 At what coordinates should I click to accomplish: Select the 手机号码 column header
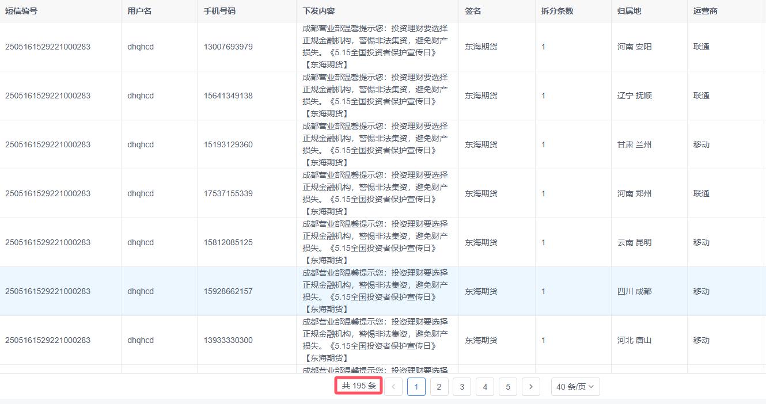tap(219, 11)
